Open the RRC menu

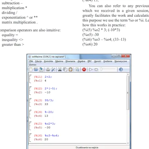point(90,61)
